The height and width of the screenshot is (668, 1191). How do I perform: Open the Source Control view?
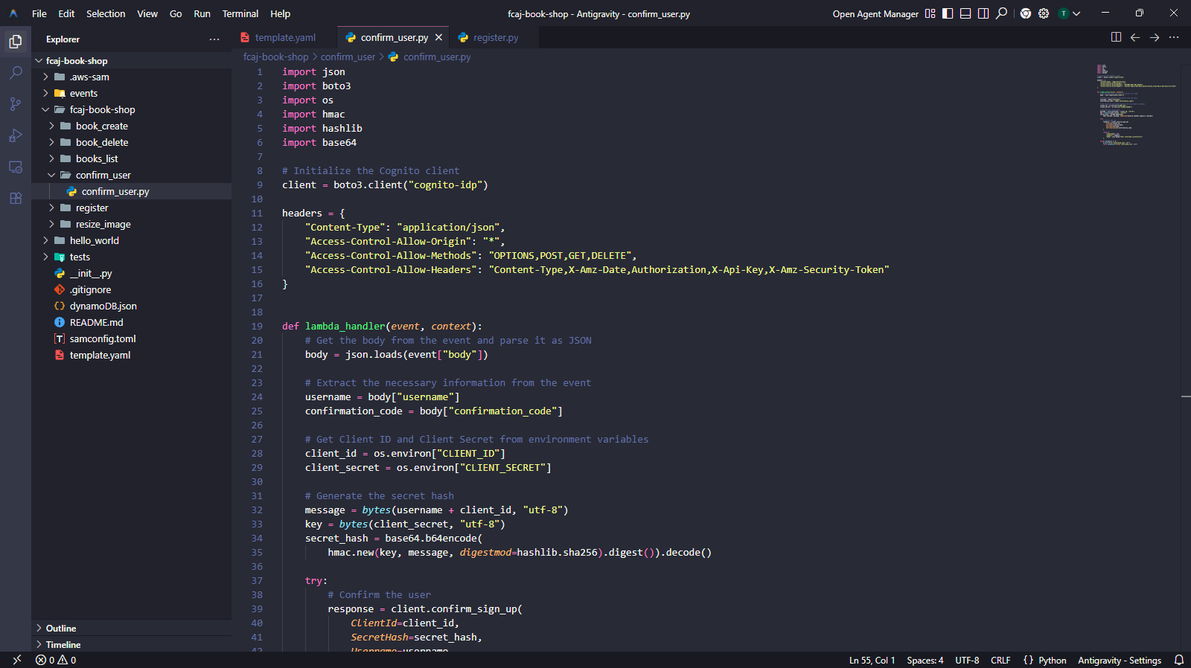[16, 104]
